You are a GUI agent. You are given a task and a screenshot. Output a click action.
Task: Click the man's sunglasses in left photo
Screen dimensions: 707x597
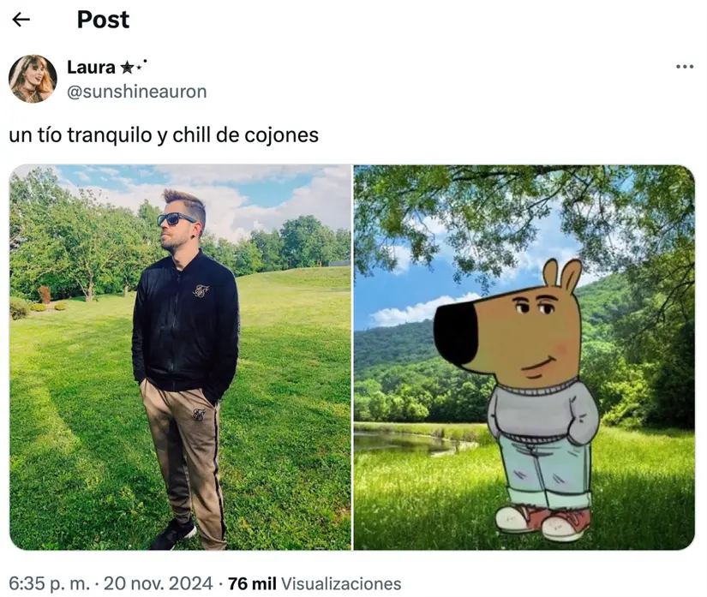pos(177,219)
